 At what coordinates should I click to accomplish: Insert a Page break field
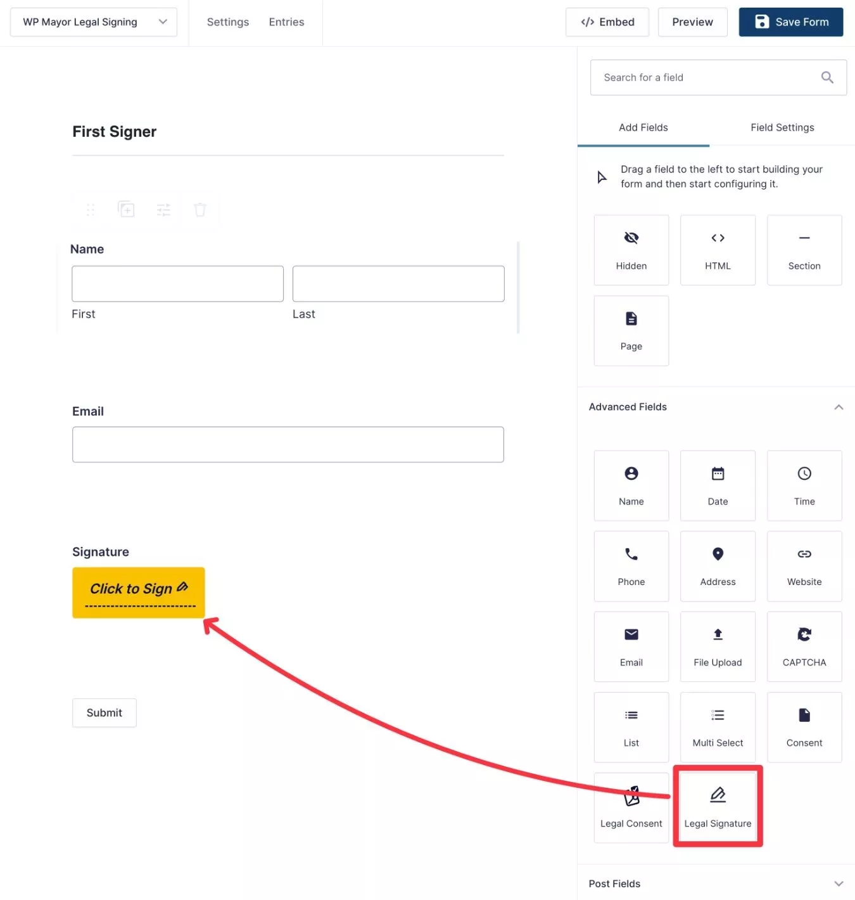[x=631, y=330]
